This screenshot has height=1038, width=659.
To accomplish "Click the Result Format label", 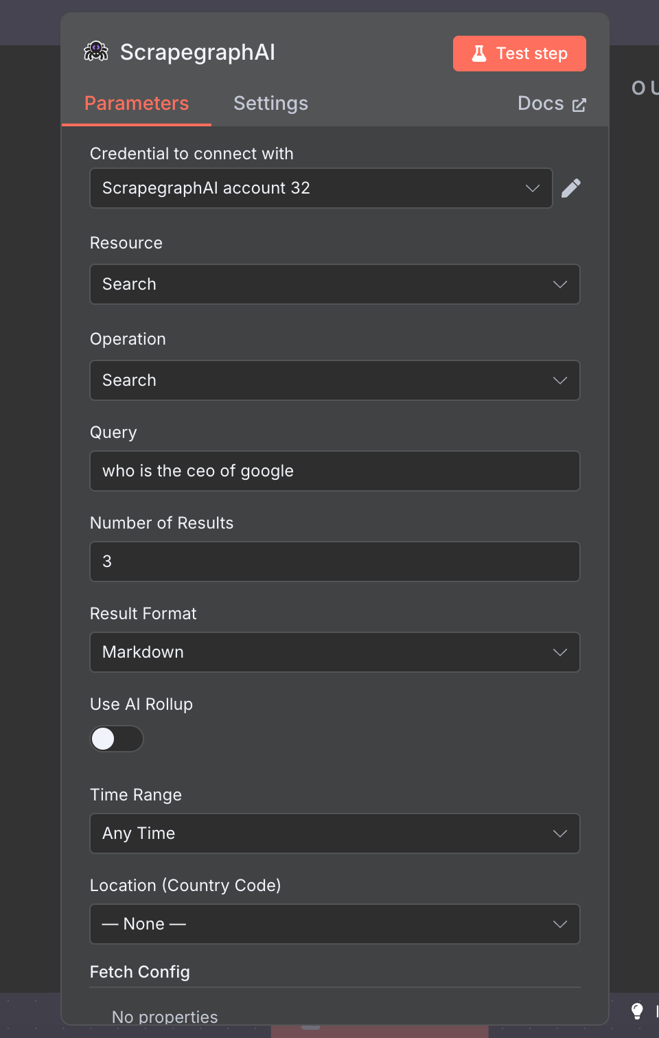I will pos(143,614).
